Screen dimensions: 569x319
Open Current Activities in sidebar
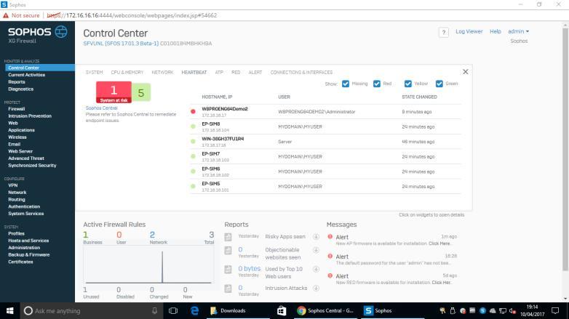[x=26, y=75]
